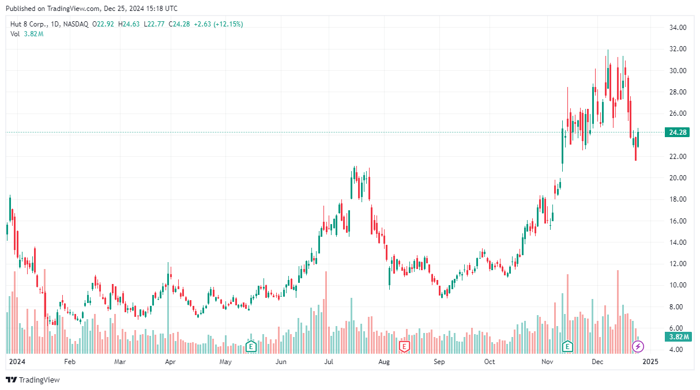Click the 30.00 price axis label
The width and height of the screenshot is (700, 390).
click(x=677, y=71)
